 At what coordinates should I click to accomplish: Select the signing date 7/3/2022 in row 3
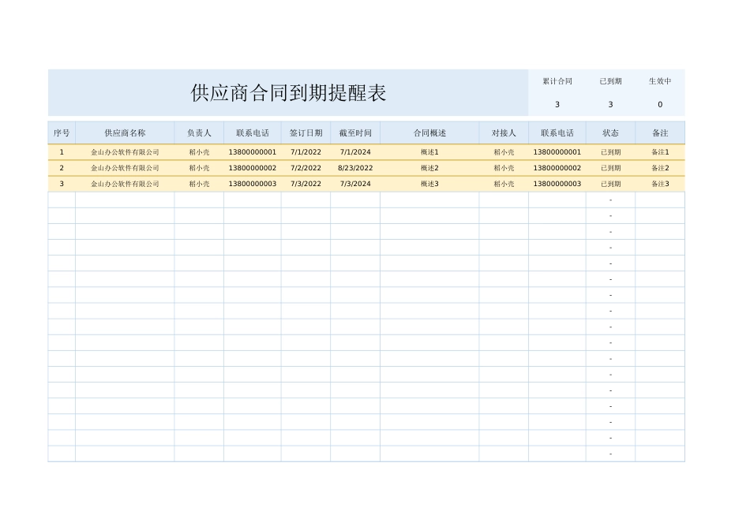(305, 183)
